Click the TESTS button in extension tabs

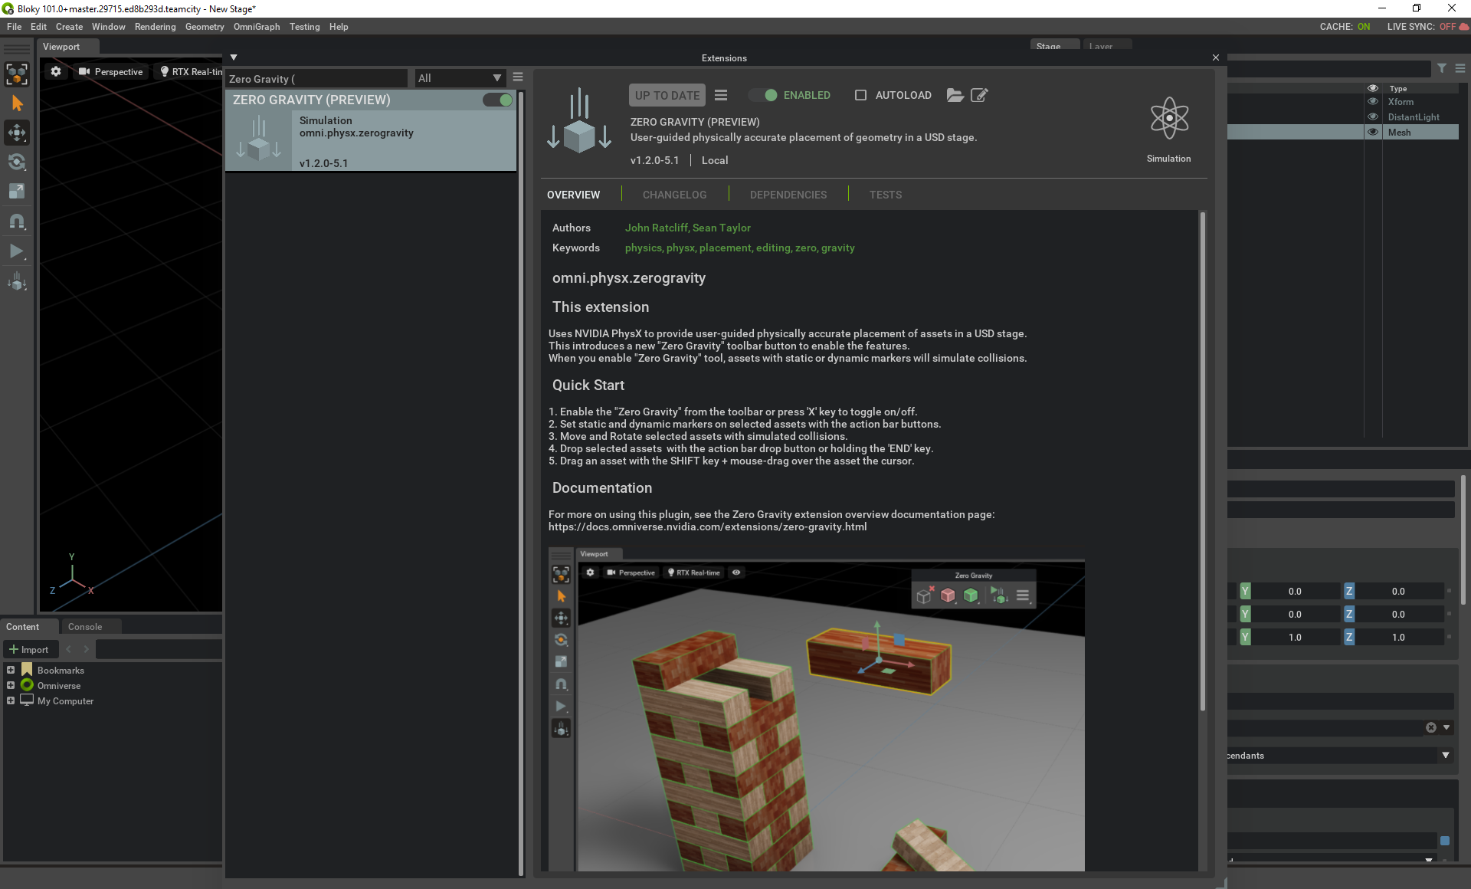point(885,193)
